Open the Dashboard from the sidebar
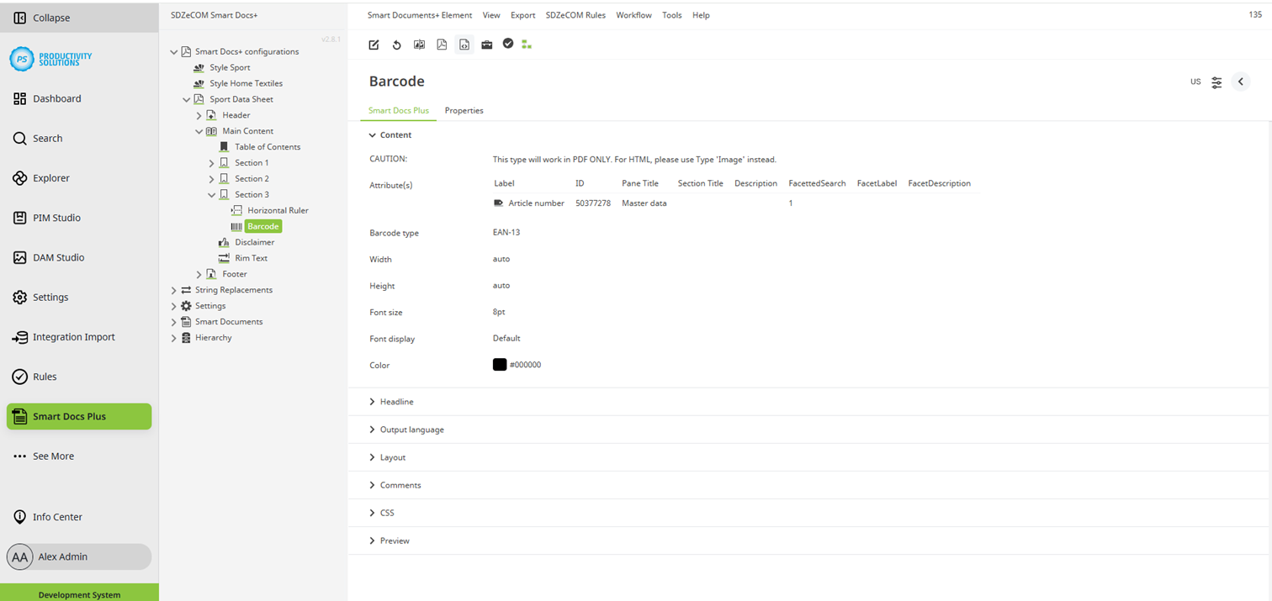The height and width of the screenshot is (601, 1272). click(56, 98)
